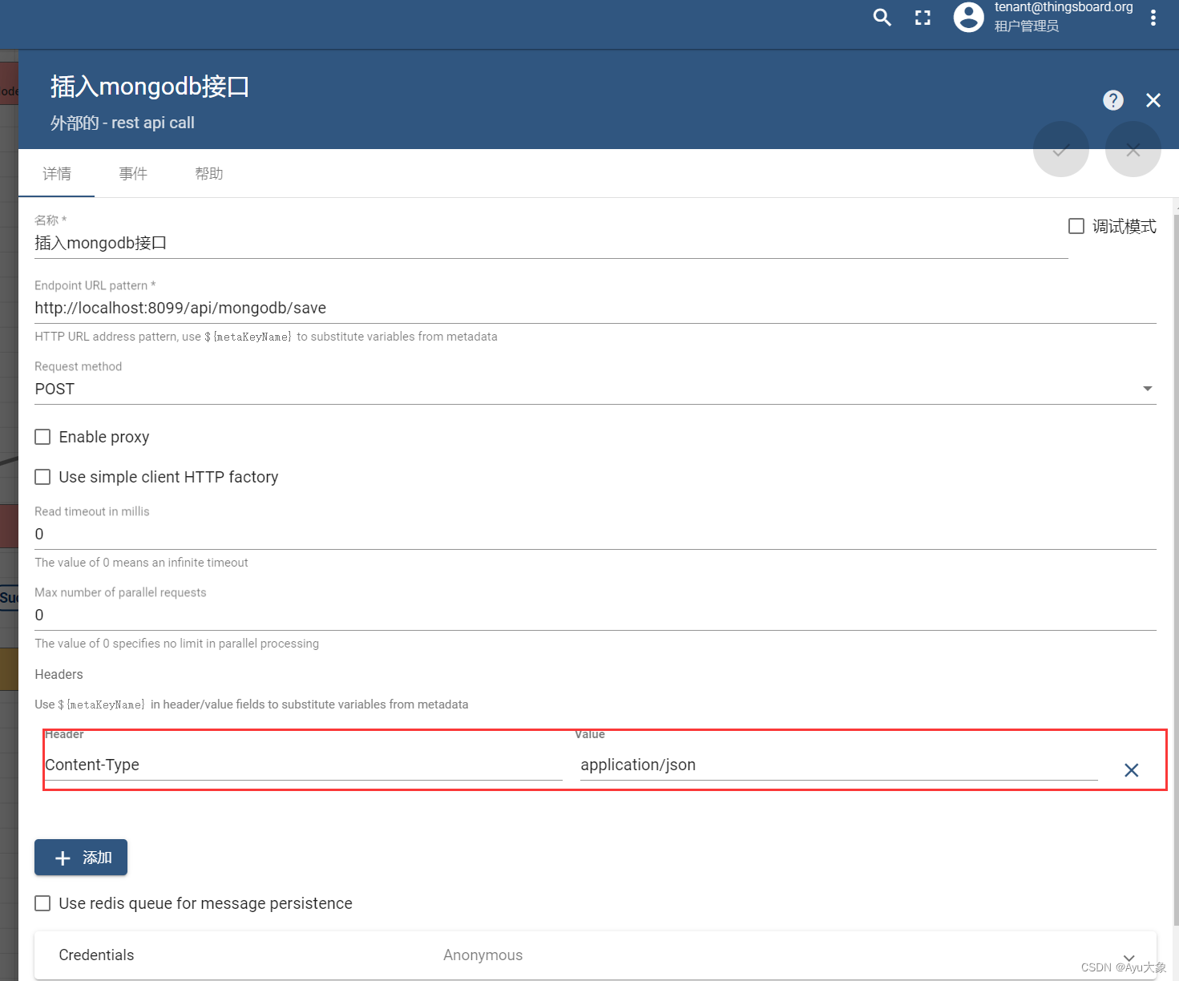Discard changes with the circular X icon
1179x981 pixels.
1133,150
